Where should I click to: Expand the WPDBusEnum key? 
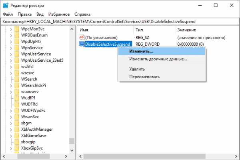pyautogui.click(x=11, y=35)
